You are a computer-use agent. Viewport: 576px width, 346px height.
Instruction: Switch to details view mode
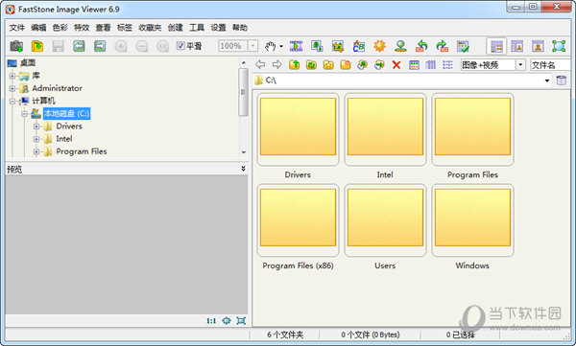(430, 65)
